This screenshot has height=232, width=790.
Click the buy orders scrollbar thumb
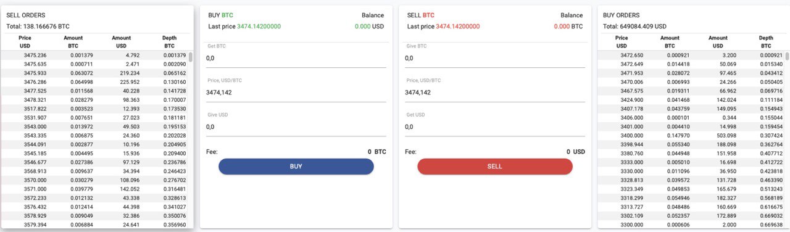tap(787, 57)
